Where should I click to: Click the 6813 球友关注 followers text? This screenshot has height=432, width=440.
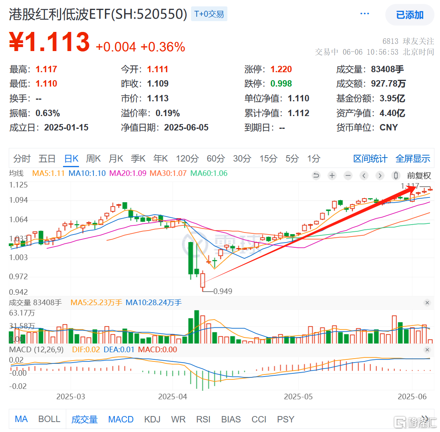408,41
